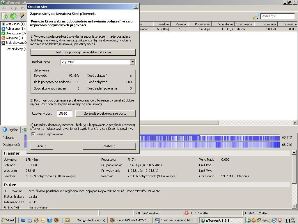Screen dimensions: 298x224
Task: Sort by the Peerów column header
Action: pos(180,24)
